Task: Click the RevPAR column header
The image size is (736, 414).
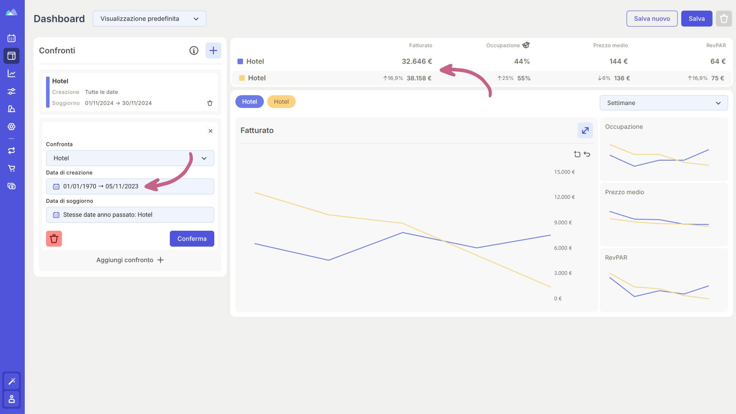Action: [716, 45]
